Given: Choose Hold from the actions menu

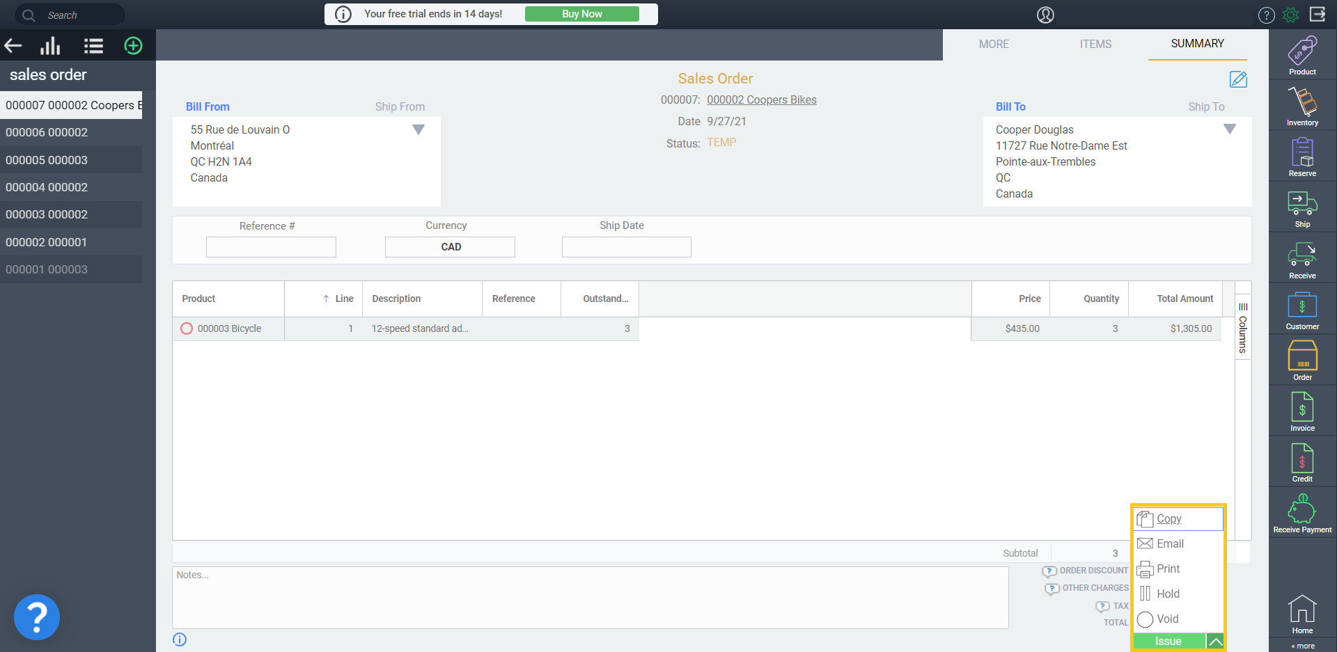Looking at the screenshot, I should pyautogui.click(x=1178, y=594).
